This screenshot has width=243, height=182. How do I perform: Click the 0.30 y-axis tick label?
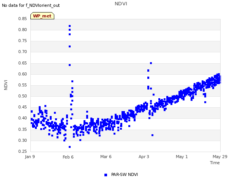(23, 140)
